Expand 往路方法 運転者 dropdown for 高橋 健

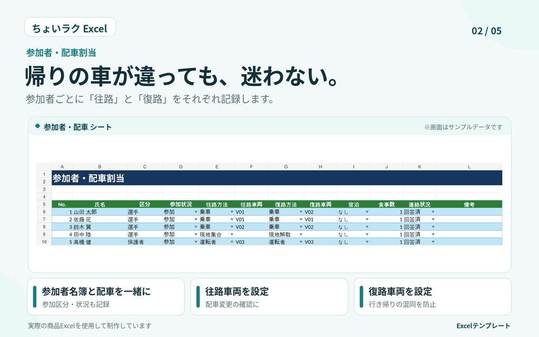(232, 242)
